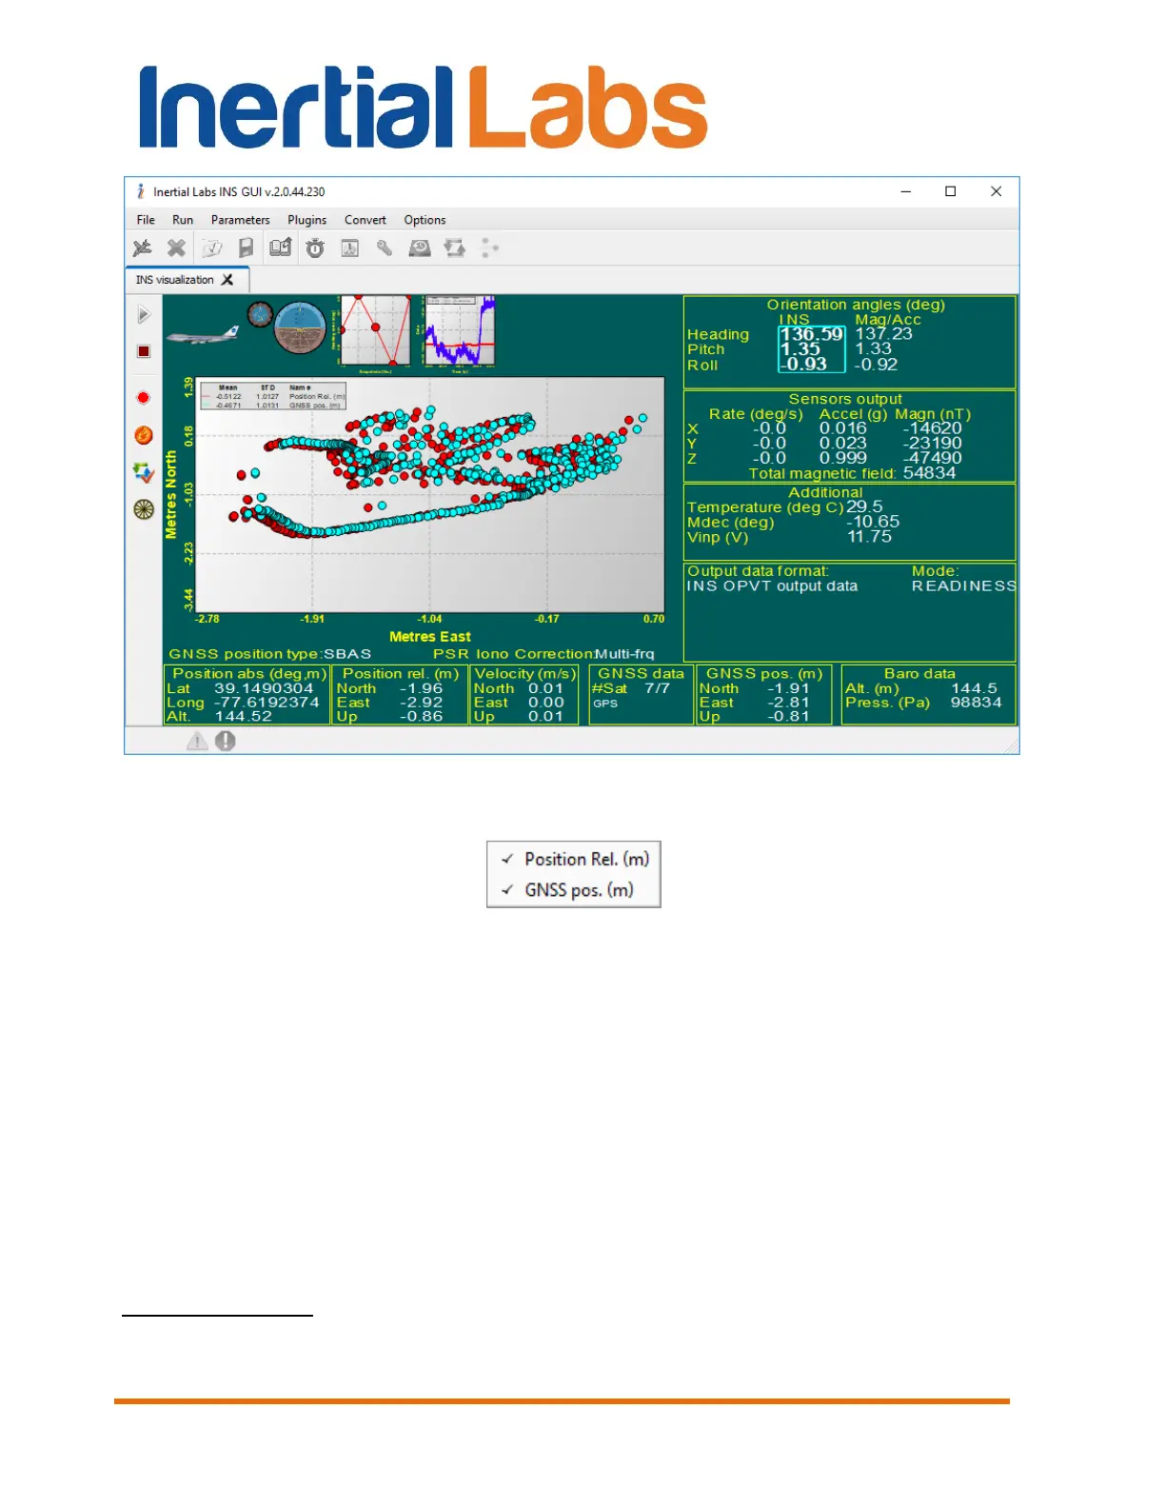Click the circular arrows convert toolbar icon

point(455,248)
